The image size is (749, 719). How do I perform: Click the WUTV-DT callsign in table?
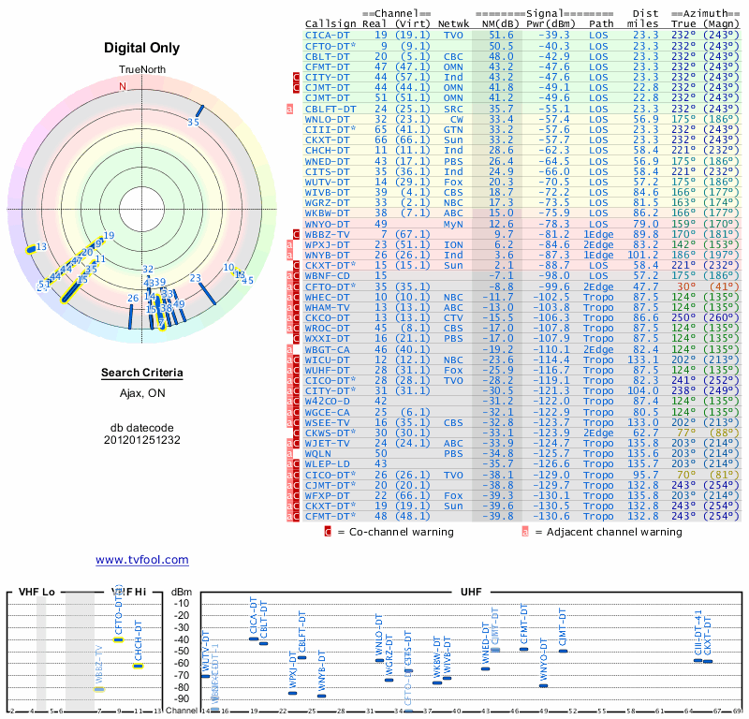coord(327,182)
